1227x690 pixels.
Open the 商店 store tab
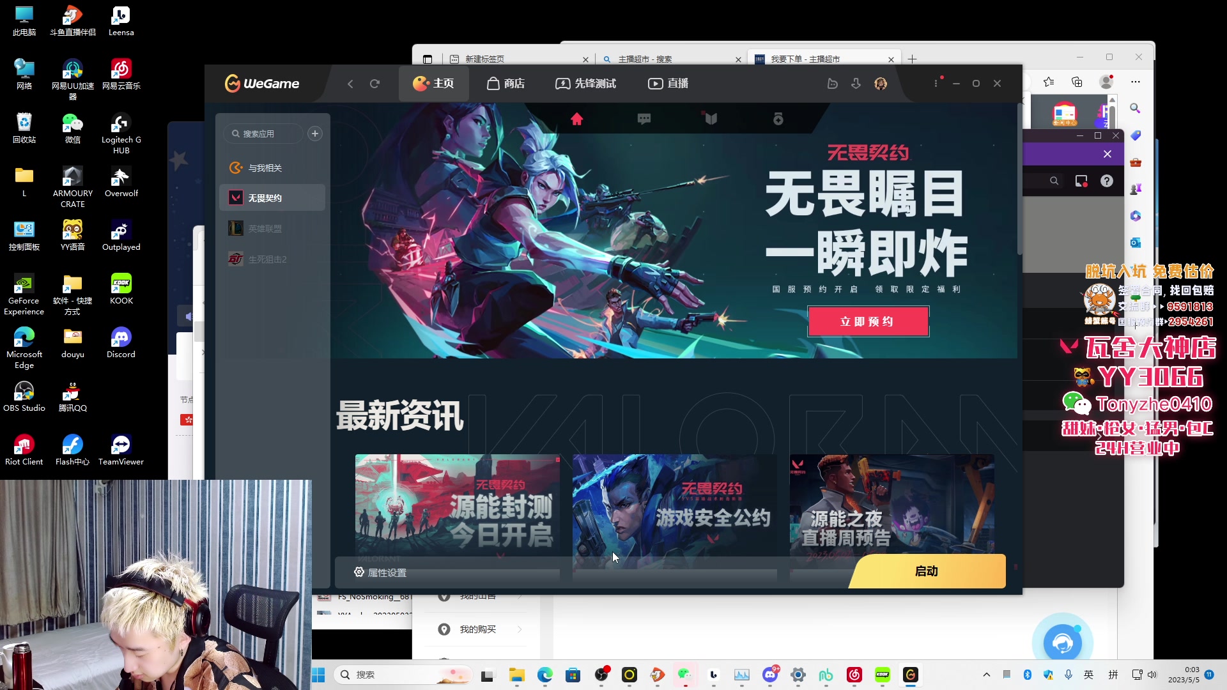click(505, 84)
